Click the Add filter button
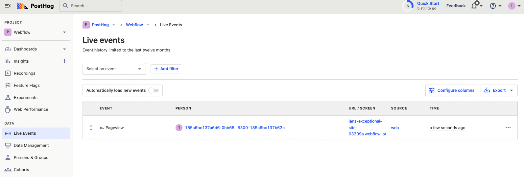 click(x=166, y=69)
